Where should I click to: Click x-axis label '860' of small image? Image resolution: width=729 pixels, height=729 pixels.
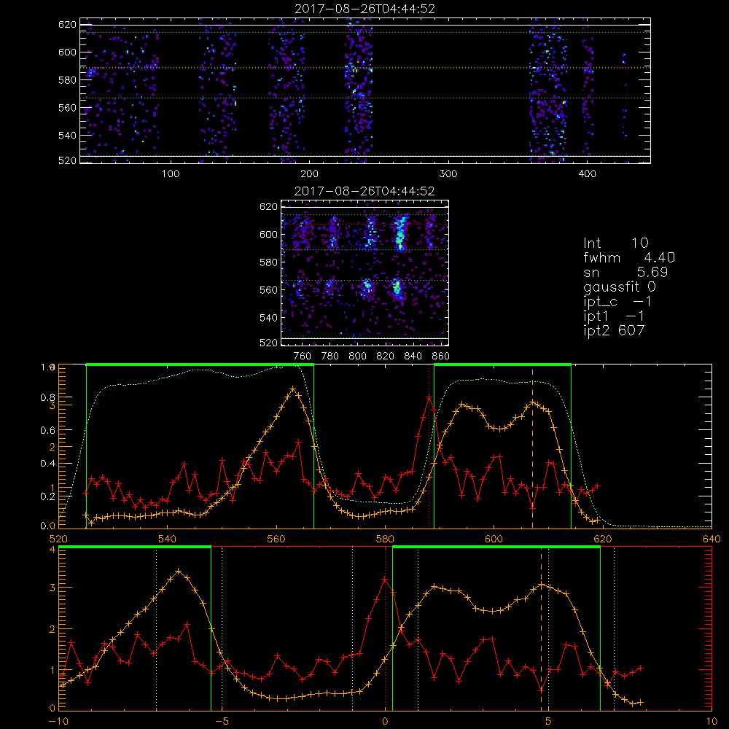(x=441, y=356)
